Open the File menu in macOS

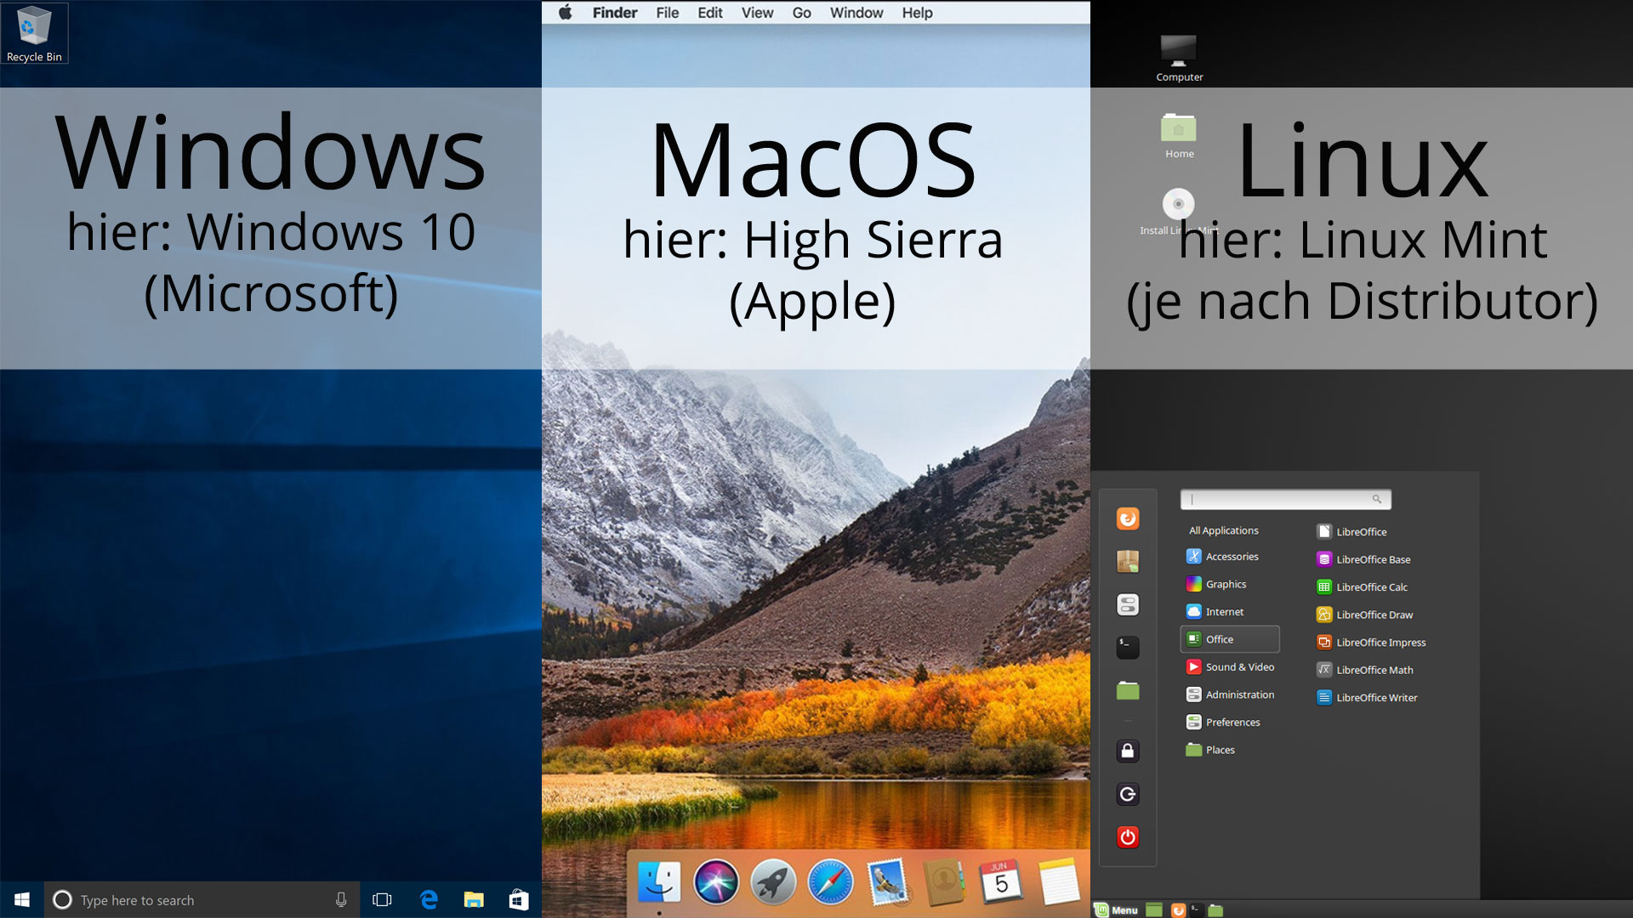coord(667,13)
